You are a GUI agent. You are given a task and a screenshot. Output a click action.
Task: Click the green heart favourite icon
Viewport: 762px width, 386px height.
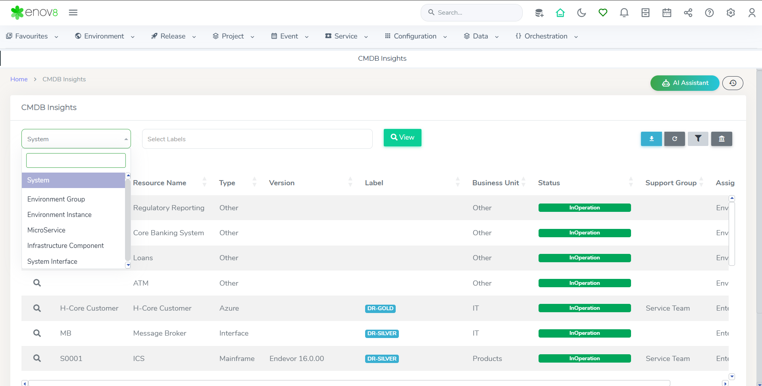point(603,13)
